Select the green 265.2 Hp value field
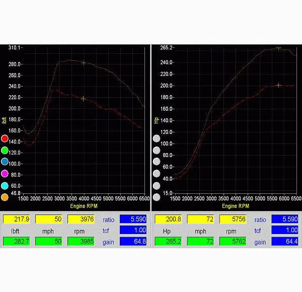This screenshot has width=302, height=292. (x=168, y=242)
